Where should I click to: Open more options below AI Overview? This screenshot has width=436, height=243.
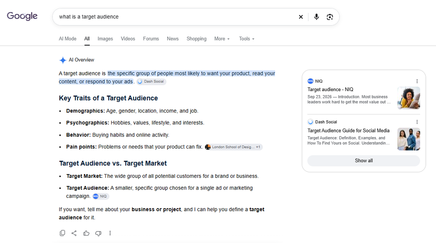(110, 233)
